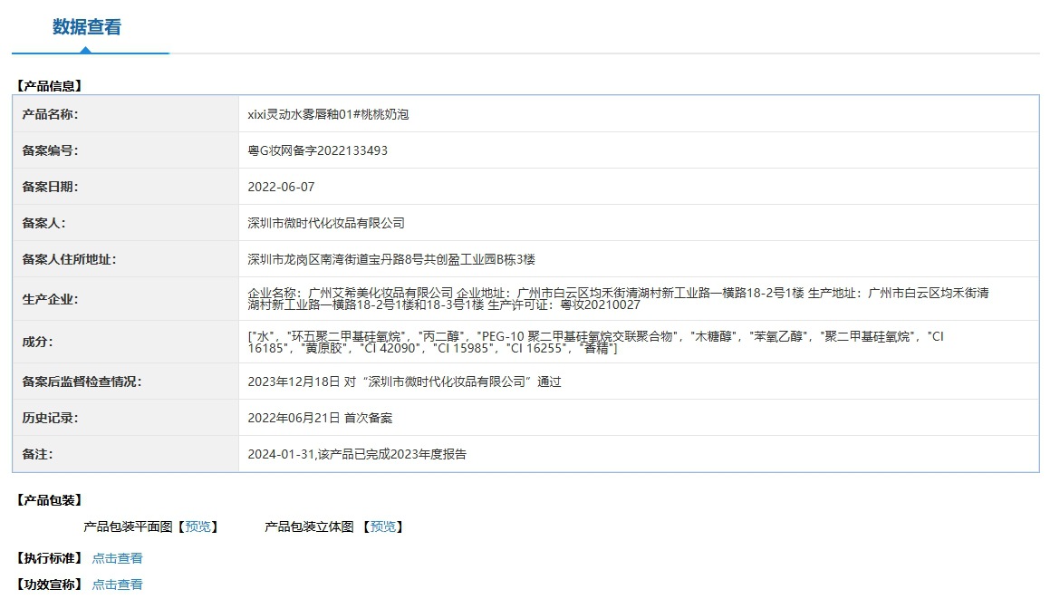Click the 生产企业 row label
1050x599 pixels.
50,299
